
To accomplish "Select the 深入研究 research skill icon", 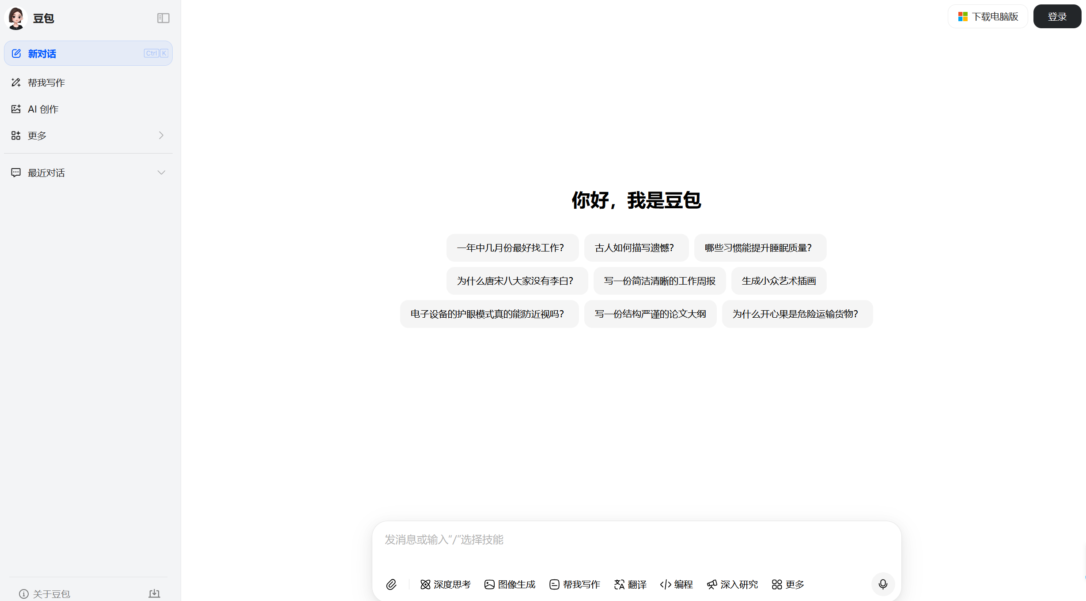I will click(x=711, y=584).
